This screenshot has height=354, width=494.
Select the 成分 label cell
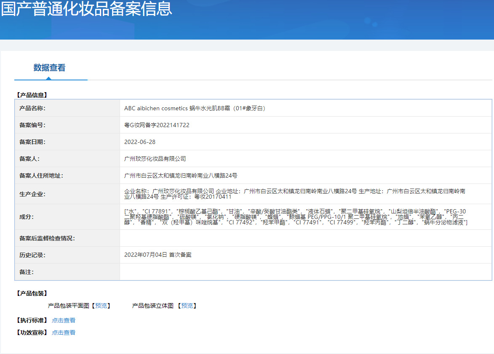67,217
